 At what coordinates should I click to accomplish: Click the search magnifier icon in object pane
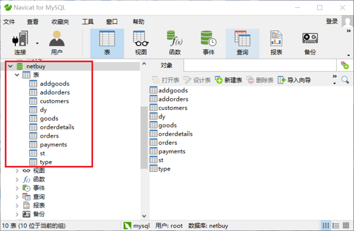345,80
